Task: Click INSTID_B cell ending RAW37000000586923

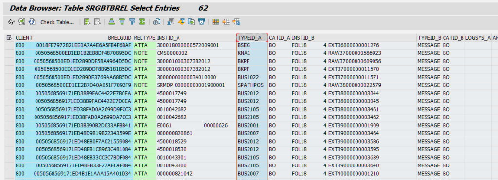Action: pyautogui.click(x=354, y=53)
